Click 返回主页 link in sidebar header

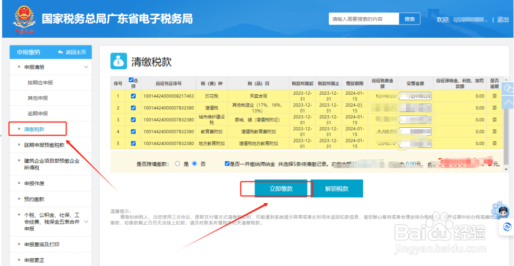(x=76, y=52)
